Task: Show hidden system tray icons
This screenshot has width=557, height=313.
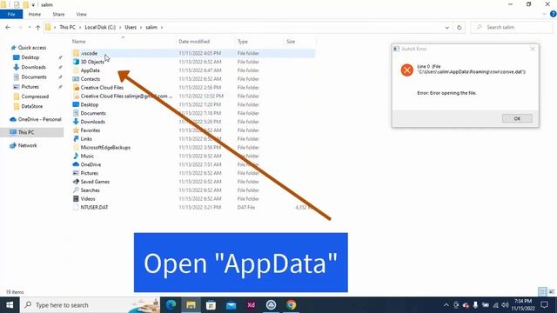Action: 446,305
